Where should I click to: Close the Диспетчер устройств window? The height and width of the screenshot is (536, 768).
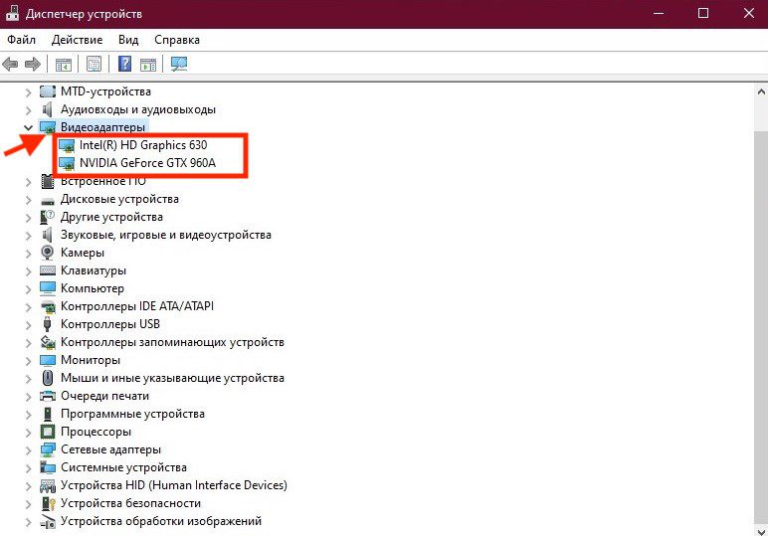748,14
